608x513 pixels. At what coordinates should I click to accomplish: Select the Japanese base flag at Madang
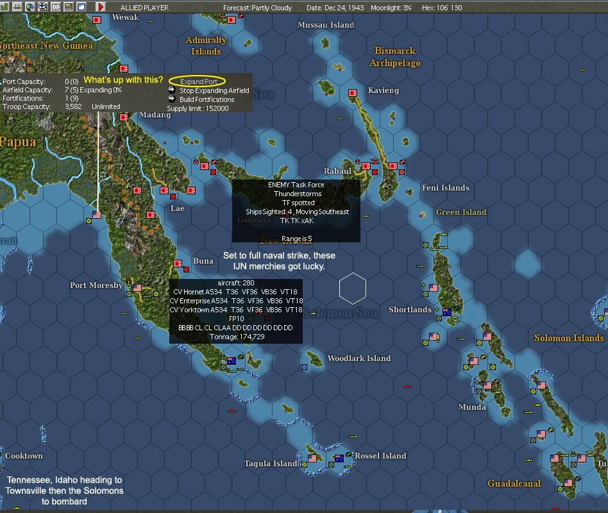pos(124,117)
